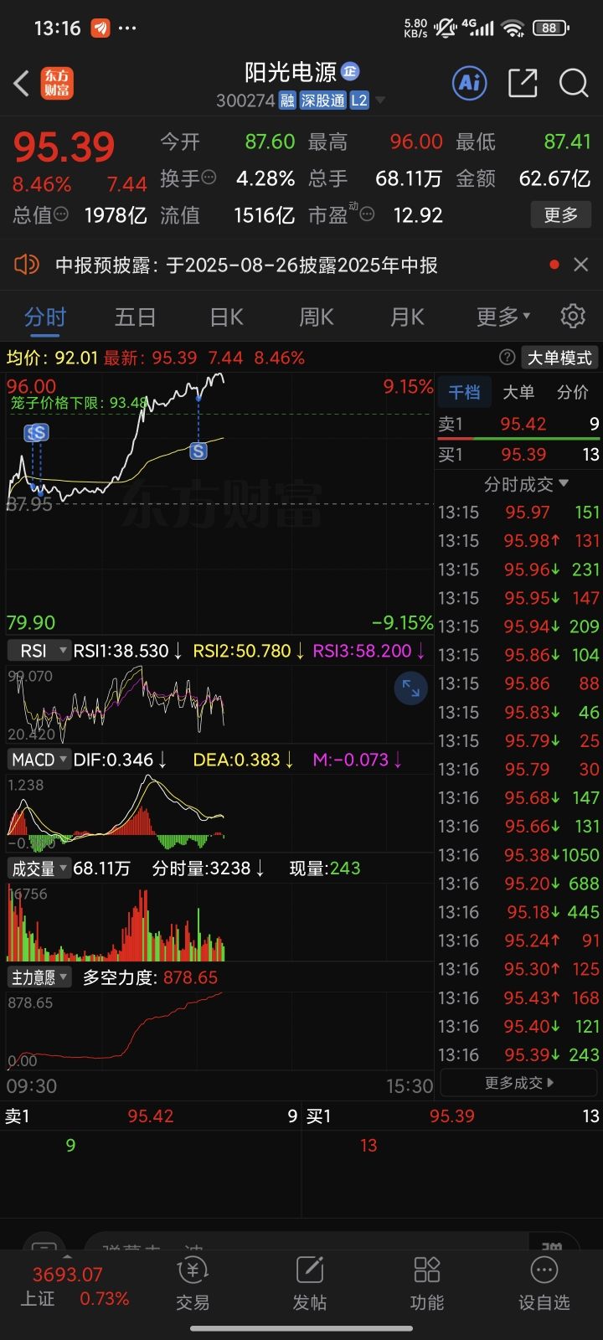Switch to 日K tab

226,317
